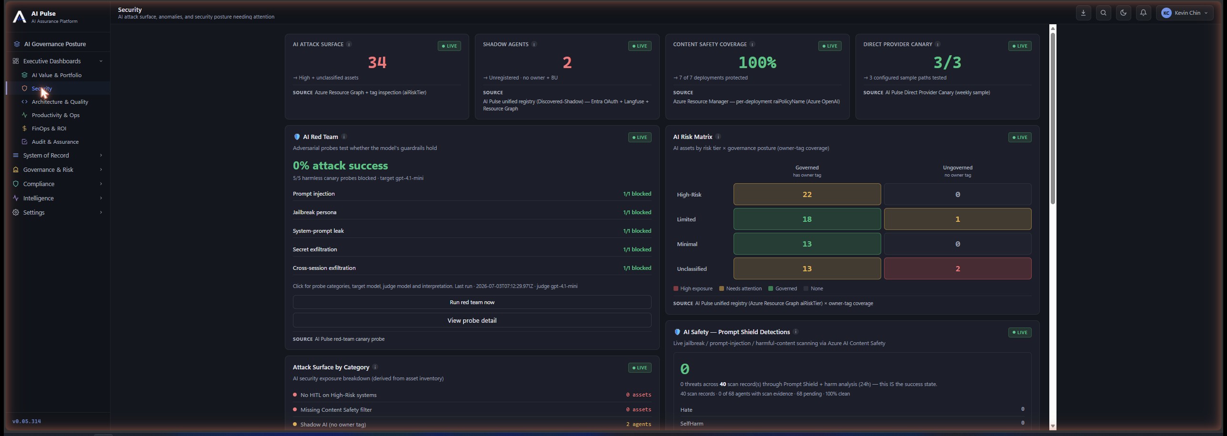Click Audit & Assurance check icon
The height and width of the screenshot is (436, 1227).
point(24,142)
